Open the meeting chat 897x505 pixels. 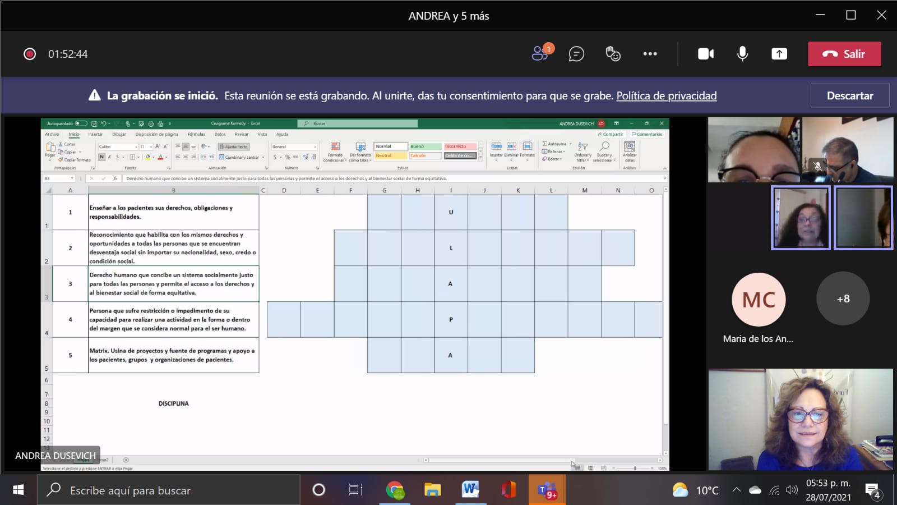coord(576,54)
